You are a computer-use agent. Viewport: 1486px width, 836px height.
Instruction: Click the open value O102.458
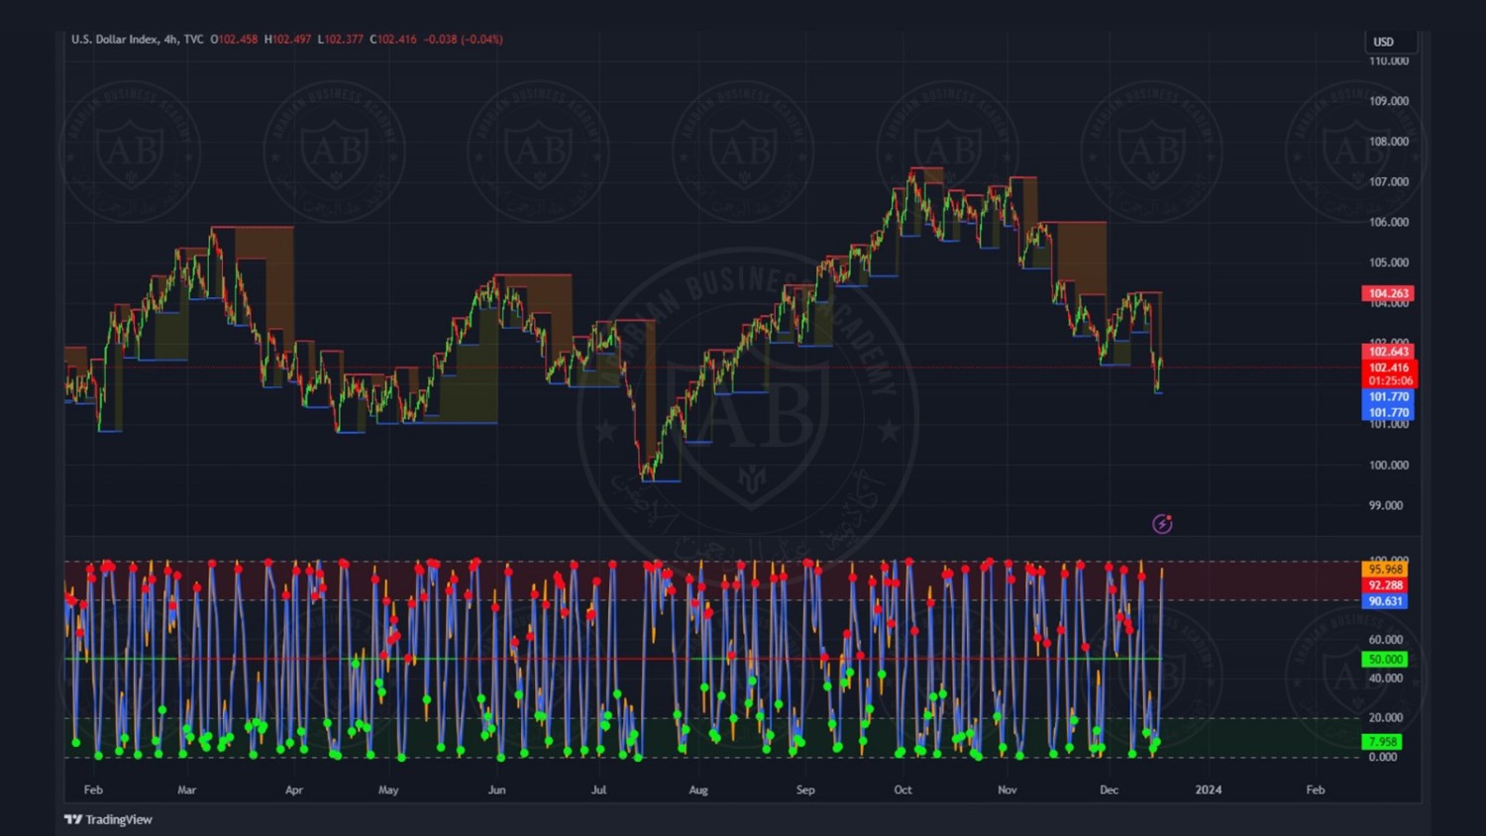click(234, 40)
